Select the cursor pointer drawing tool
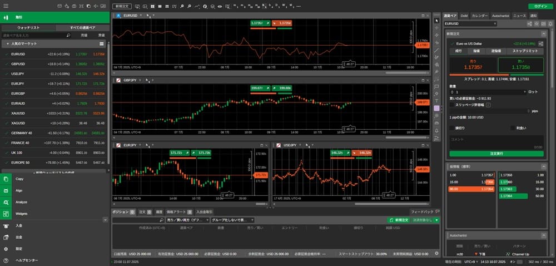This screenshot has width=556, height=266. pyautogui.click(x=436, y=20)
